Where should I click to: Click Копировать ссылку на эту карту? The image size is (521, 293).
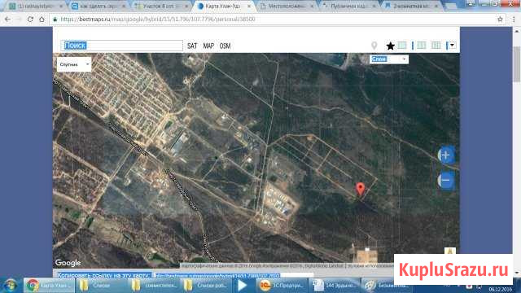[103, 275]
